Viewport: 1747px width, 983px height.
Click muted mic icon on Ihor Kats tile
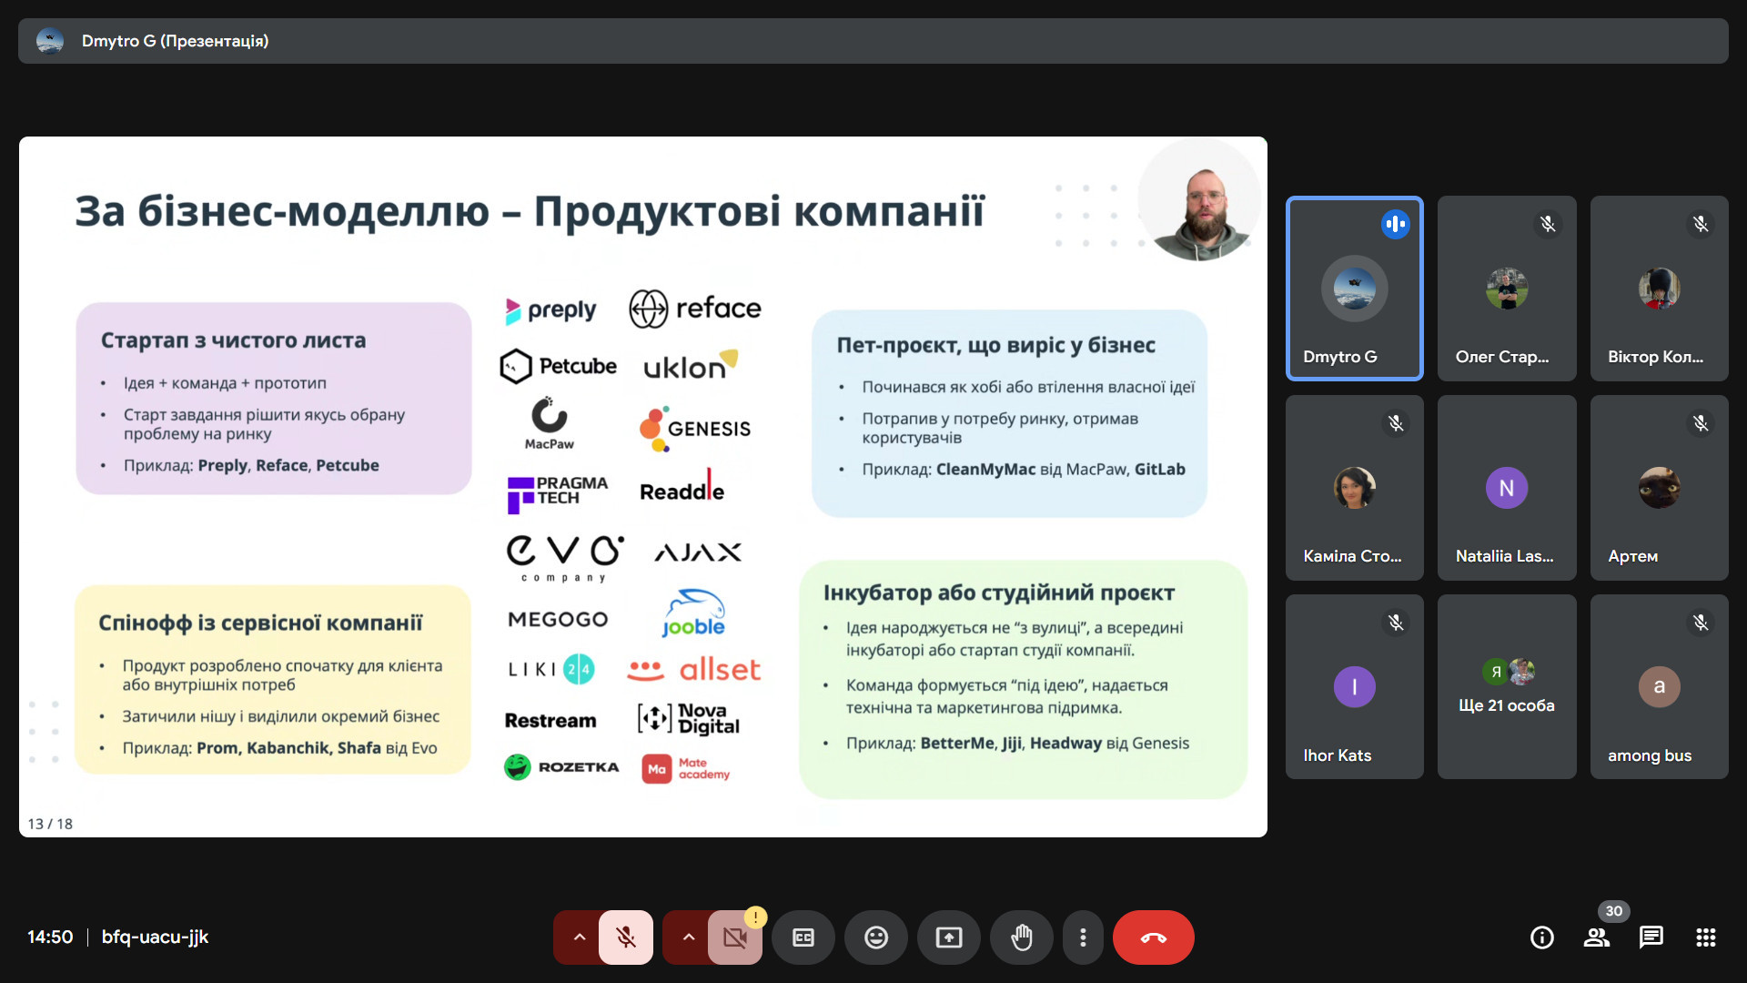tap(1395, 623)
